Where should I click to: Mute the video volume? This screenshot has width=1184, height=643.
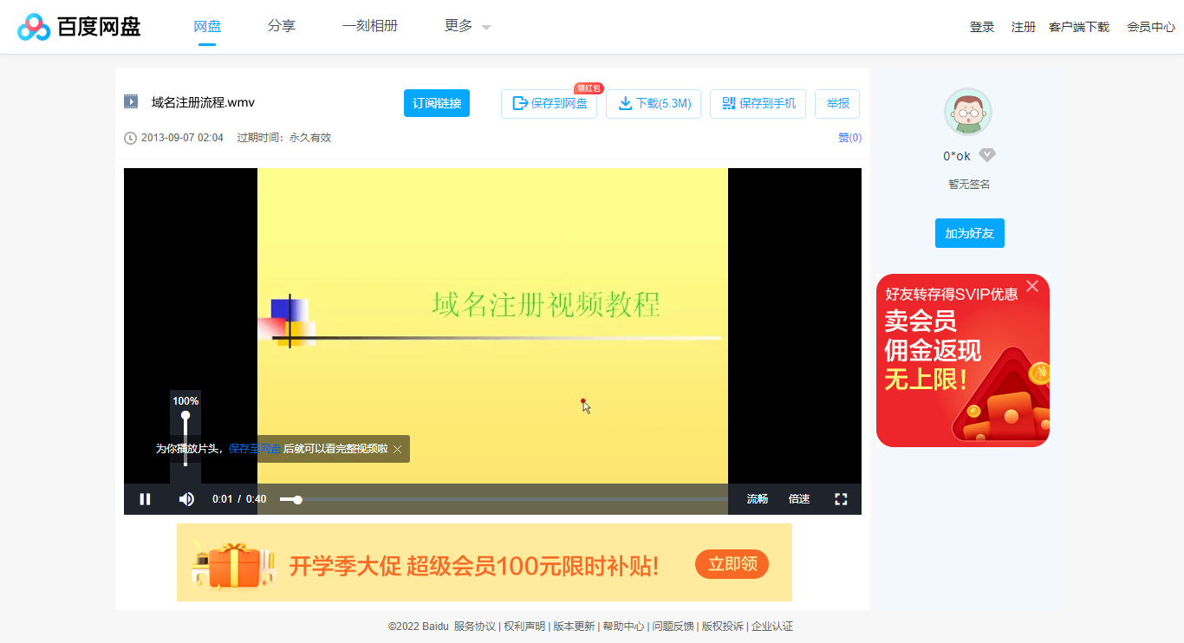tap(185, 498)
